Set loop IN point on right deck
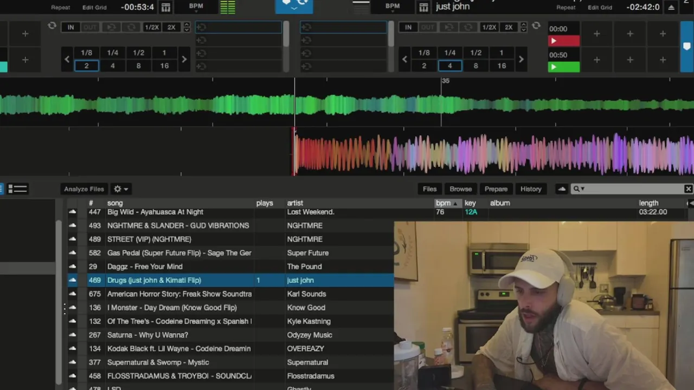 (408, 27)
